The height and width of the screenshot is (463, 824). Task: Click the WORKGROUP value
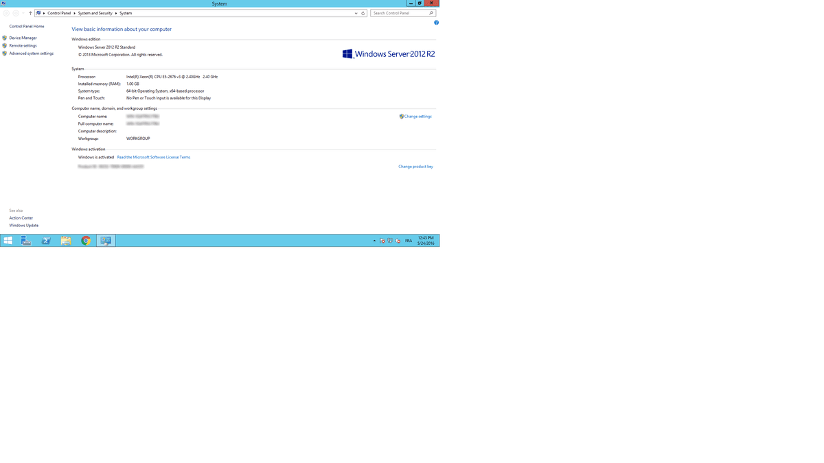tap(138, 139)
